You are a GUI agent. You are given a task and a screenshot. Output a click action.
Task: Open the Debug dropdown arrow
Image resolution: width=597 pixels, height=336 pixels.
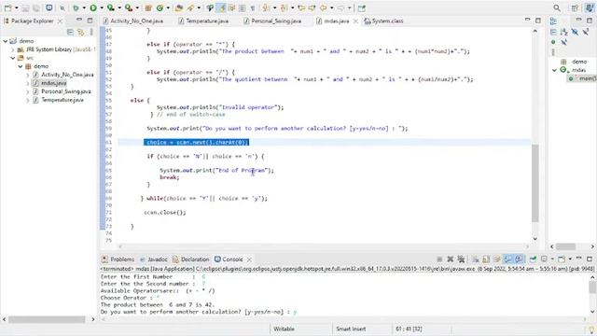(x=84, y=8)
